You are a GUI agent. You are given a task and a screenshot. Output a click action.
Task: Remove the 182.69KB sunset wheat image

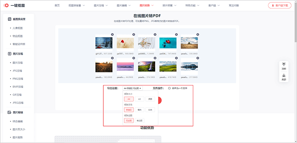click(x=112, y=58)
